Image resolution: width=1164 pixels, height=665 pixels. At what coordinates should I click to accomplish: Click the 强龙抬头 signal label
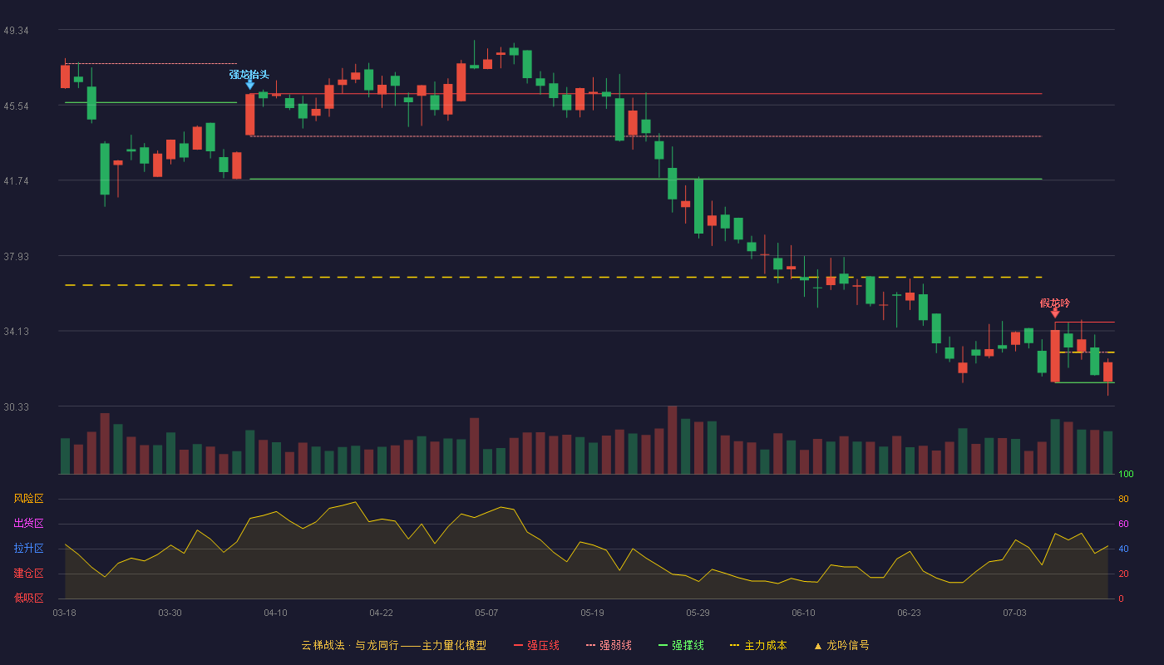(249, 74)
